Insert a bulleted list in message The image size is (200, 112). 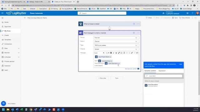pyautogui.click(x=122, y=53)
